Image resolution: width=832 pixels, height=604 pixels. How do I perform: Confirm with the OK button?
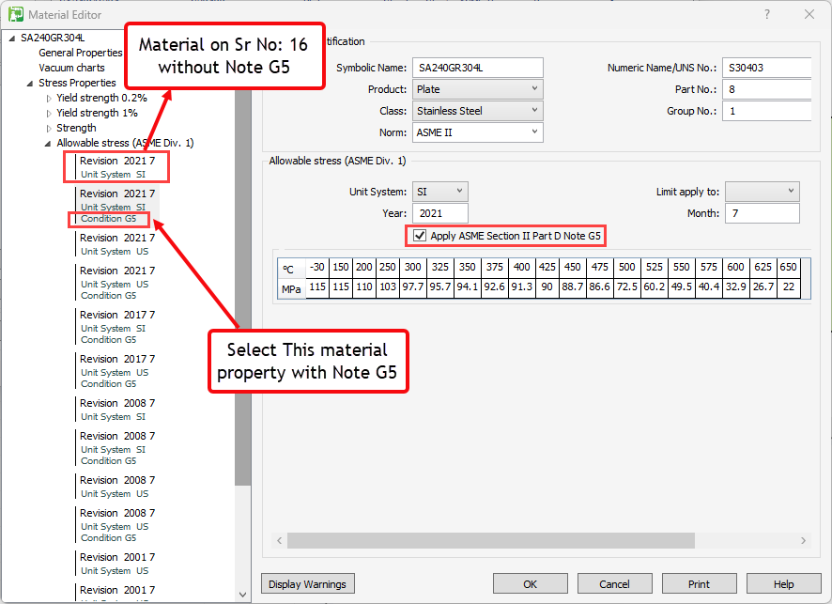[530, 584]
